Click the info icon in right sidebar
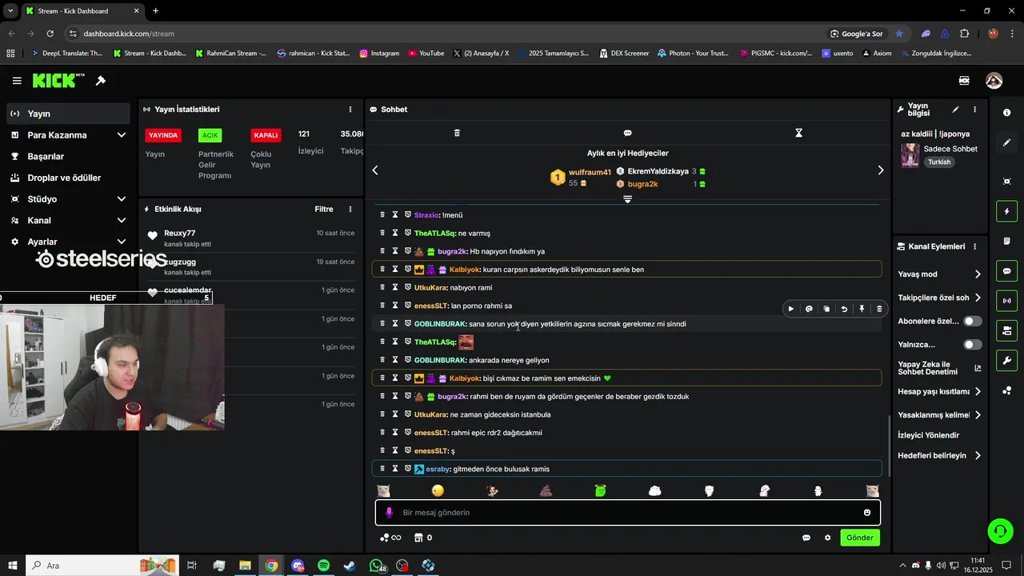Image resolution: width=1024 pixels, height=576 pixels. click(x=1006, y=113)
